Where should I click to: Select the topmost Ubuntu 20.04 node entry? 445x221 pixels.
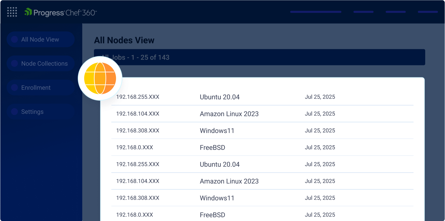pos(220,97)
